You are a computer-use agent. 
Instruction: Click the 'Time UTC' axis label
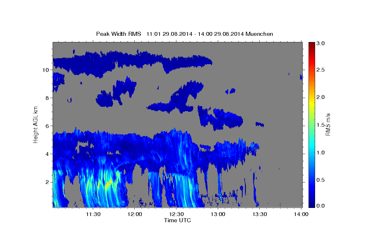(x=177, y=220)
